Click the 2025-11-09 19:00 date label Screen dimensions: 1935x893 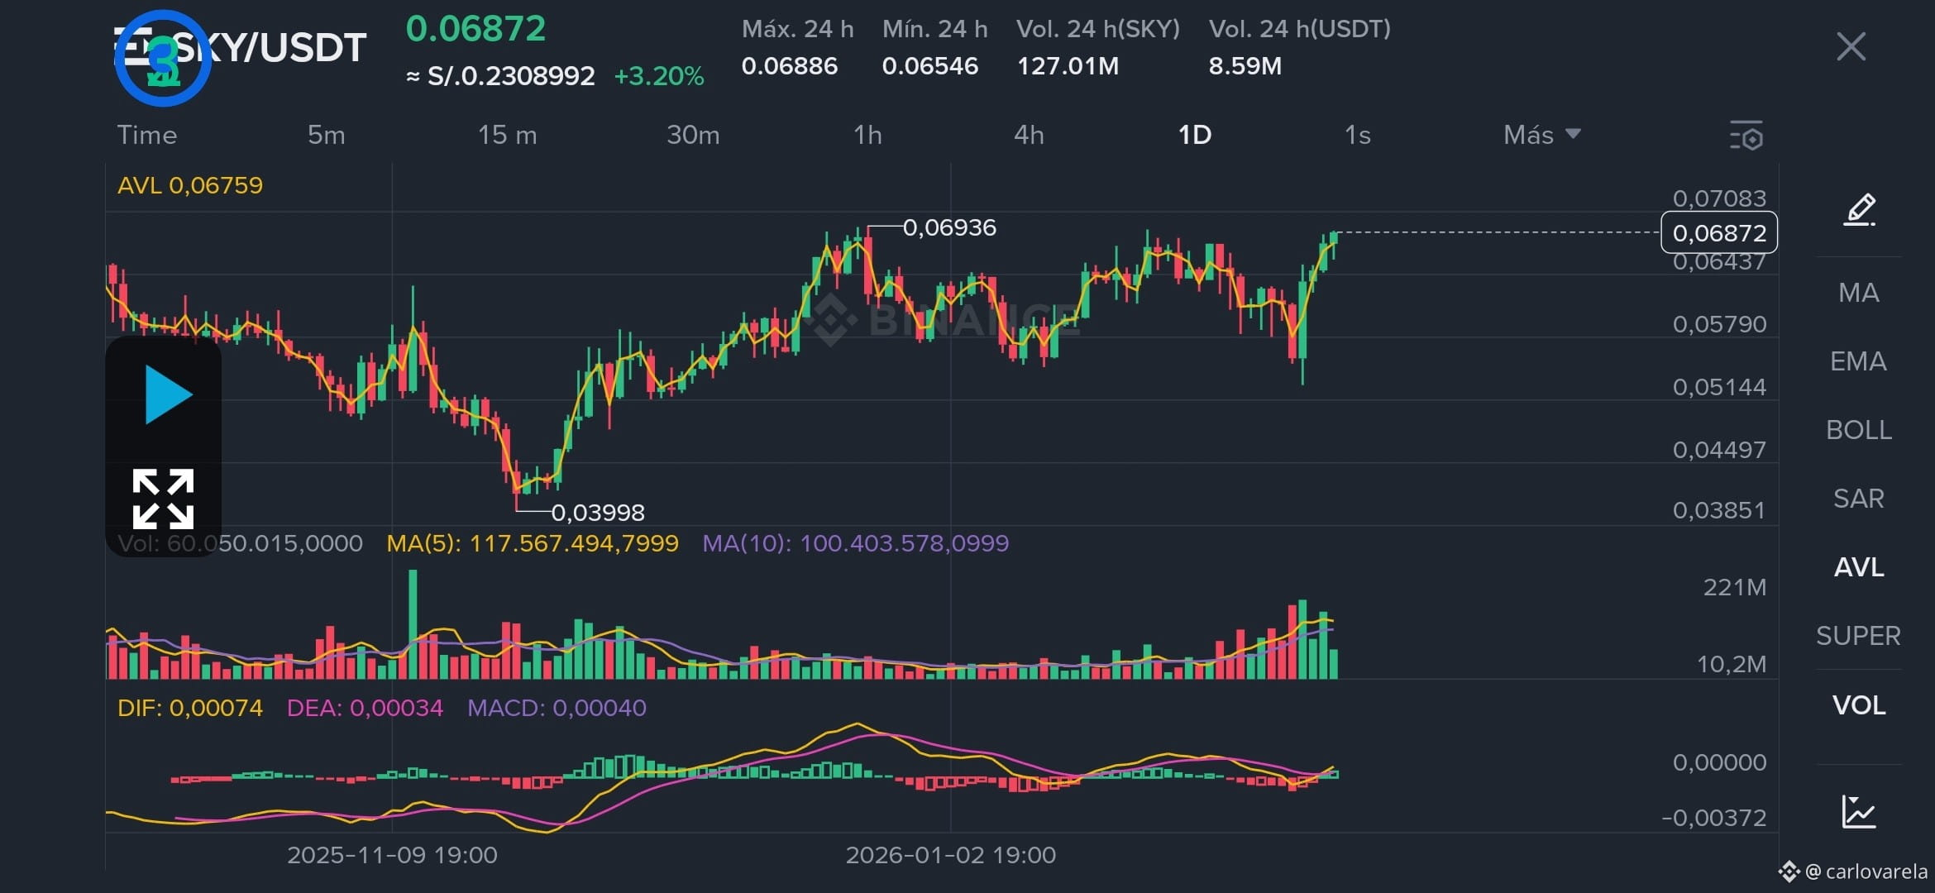[392, 855]
